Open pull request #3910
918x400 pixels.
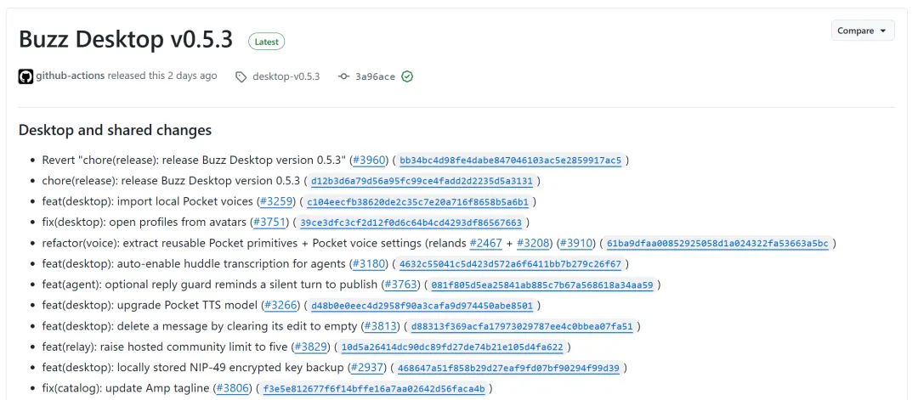point(578,243)
